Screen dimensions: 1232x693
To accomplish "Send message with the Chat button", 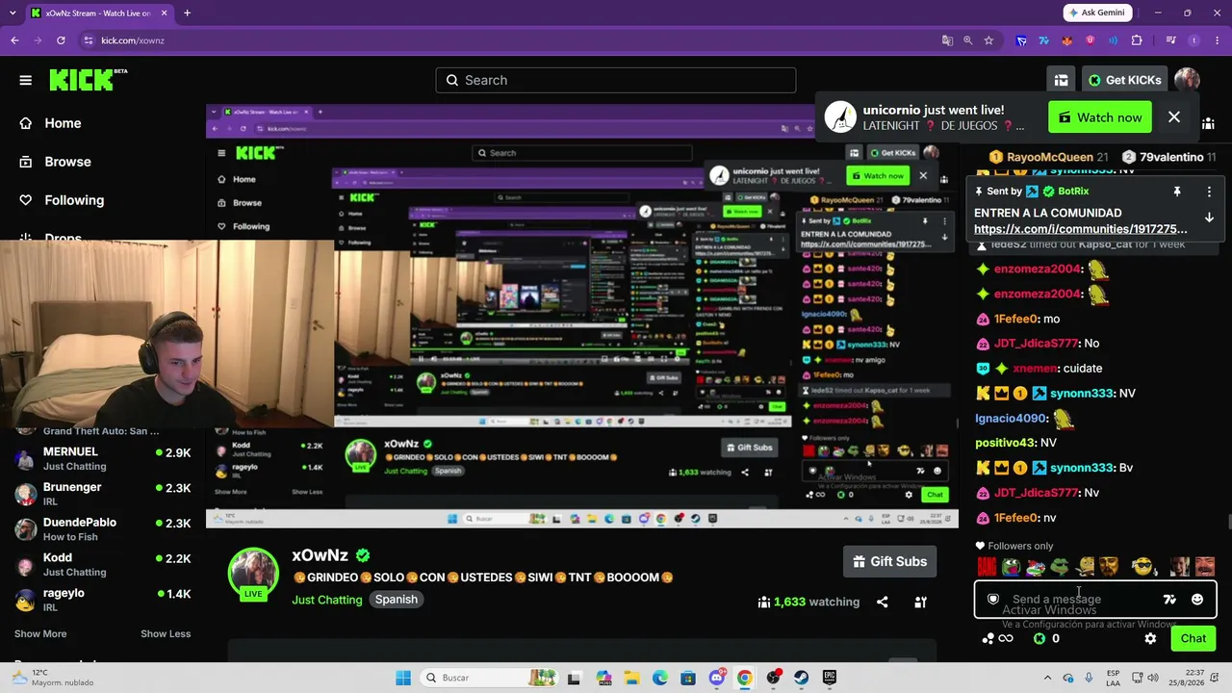I will click(x=1193, y=638).
